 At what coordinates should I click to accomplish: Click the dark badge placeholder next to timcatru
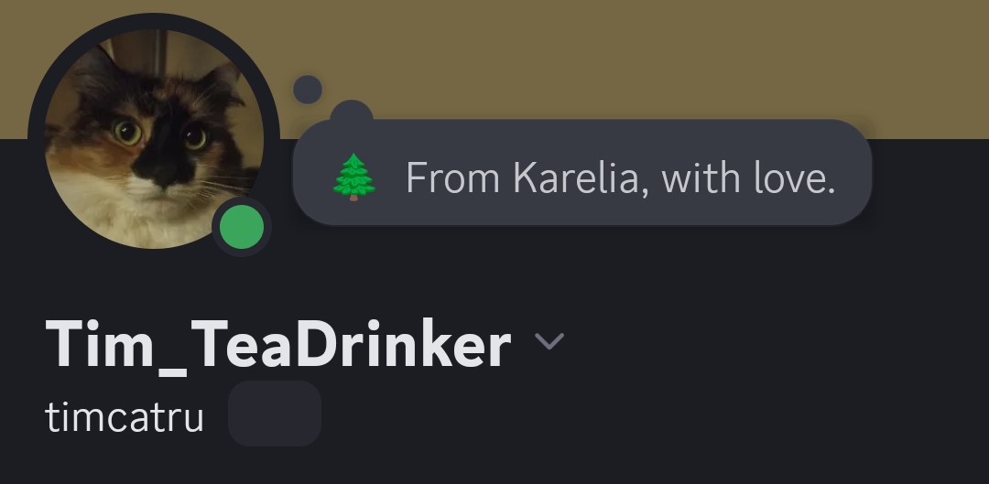click(x=275, y=414)
